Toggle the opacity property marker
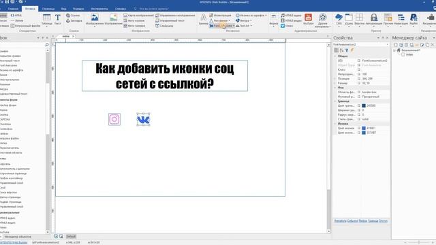 tap(359, 74)
